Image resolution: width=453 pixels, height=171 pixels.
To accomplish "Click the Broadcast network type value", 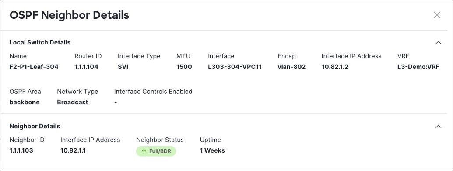I will point(73,102).
